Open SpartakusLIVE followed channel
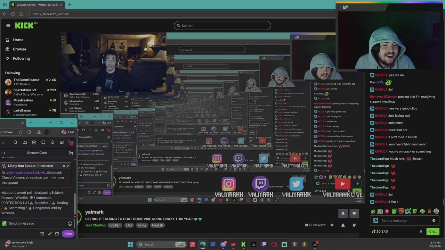This screenshot has height=250, width=445. pos(31,92)
